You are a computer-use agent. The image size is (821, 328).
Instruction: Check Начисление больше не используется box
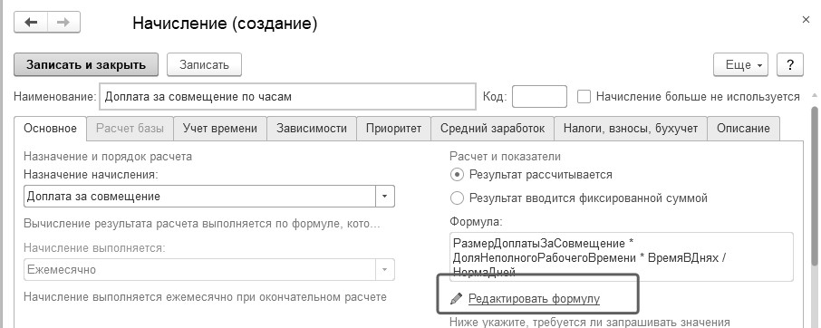584,96
